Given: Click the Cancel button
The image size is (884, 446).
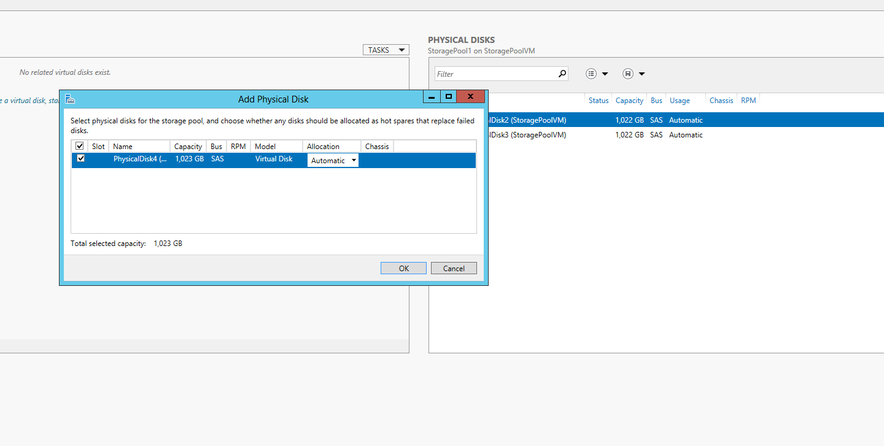Looking at the screenshot, I should point(454,268).
